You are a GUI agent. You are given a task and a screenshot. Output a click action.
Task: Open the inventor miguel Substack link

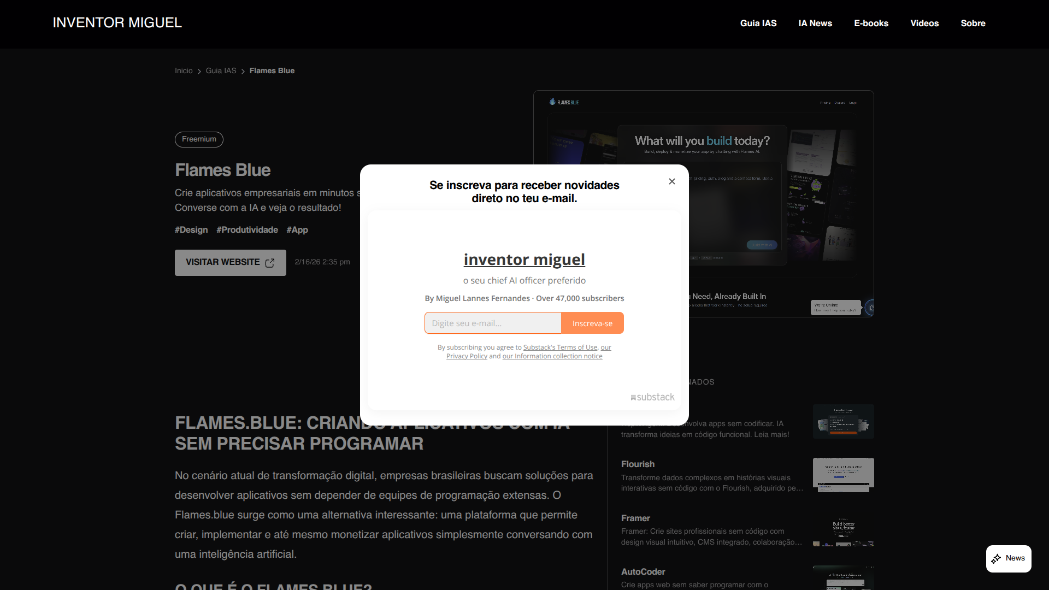[524, 259]
